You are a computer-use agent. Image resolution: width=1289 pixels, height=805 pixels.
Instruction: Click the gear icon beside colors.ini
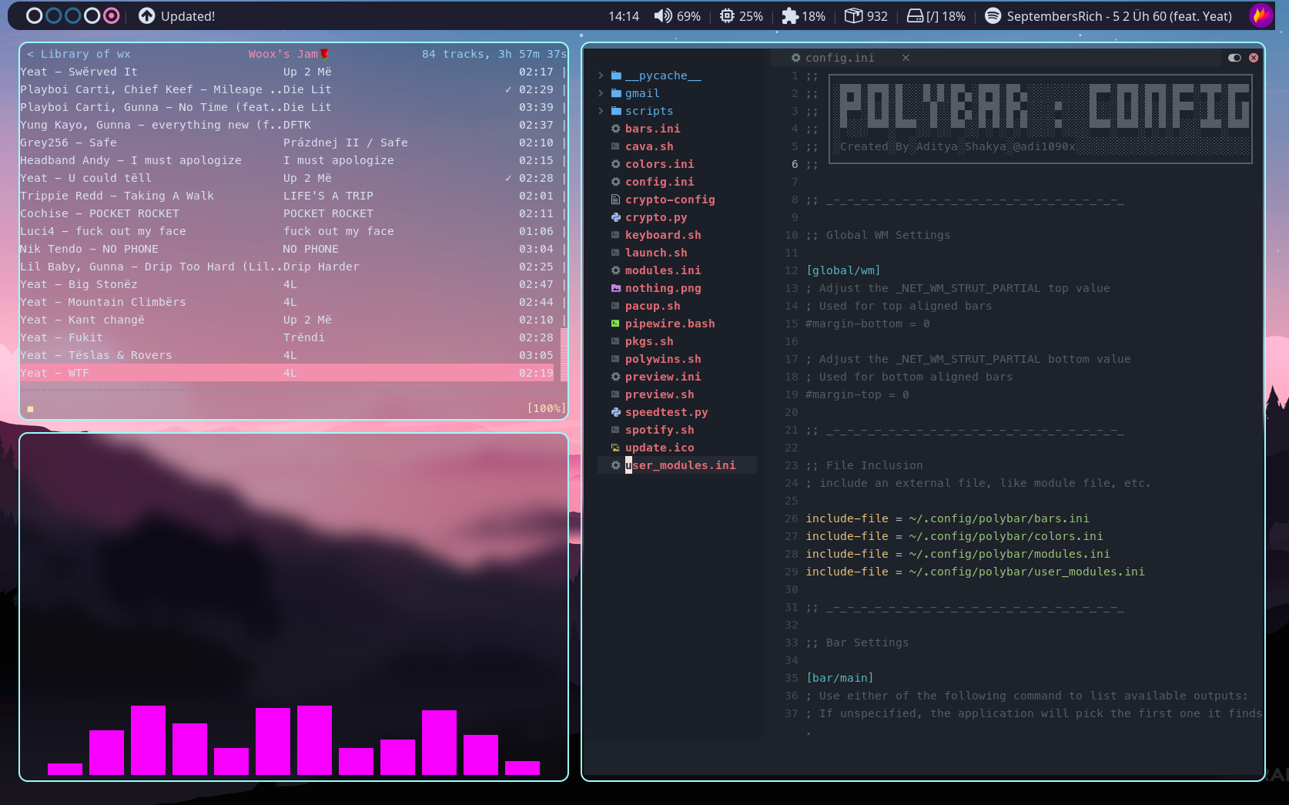(x=615, y=164)
